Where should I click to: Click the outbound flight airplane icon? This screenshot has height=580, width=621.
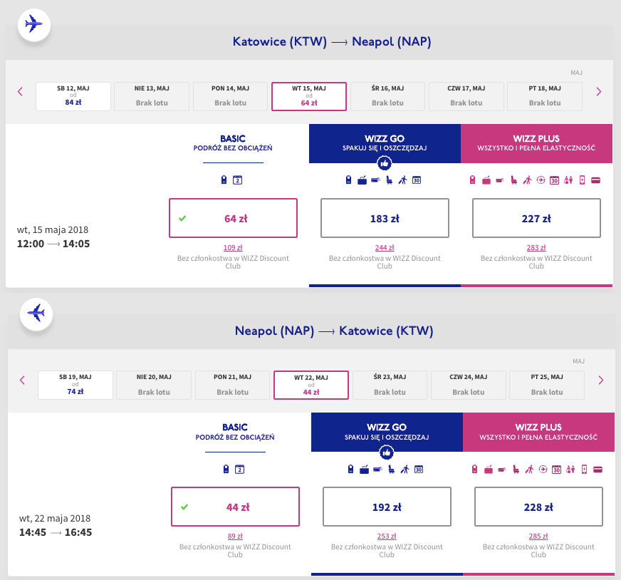(x=33, y=24)
